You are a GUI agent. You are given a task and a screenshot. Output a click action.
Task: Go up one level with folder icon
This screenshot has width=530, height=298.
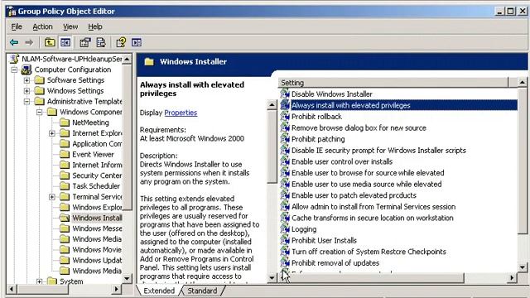[50, 42]
